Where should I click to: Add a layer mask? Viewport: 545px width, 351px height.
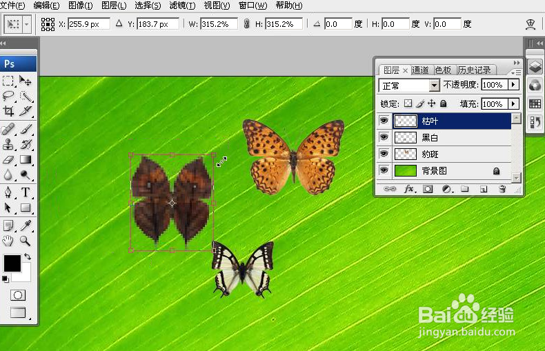(x=428, y=189)
